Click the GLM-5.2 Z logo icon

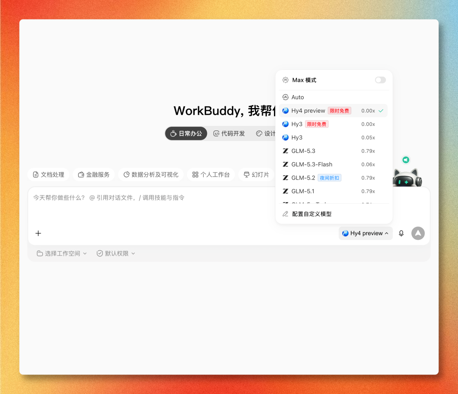click(x=285, y=178)
